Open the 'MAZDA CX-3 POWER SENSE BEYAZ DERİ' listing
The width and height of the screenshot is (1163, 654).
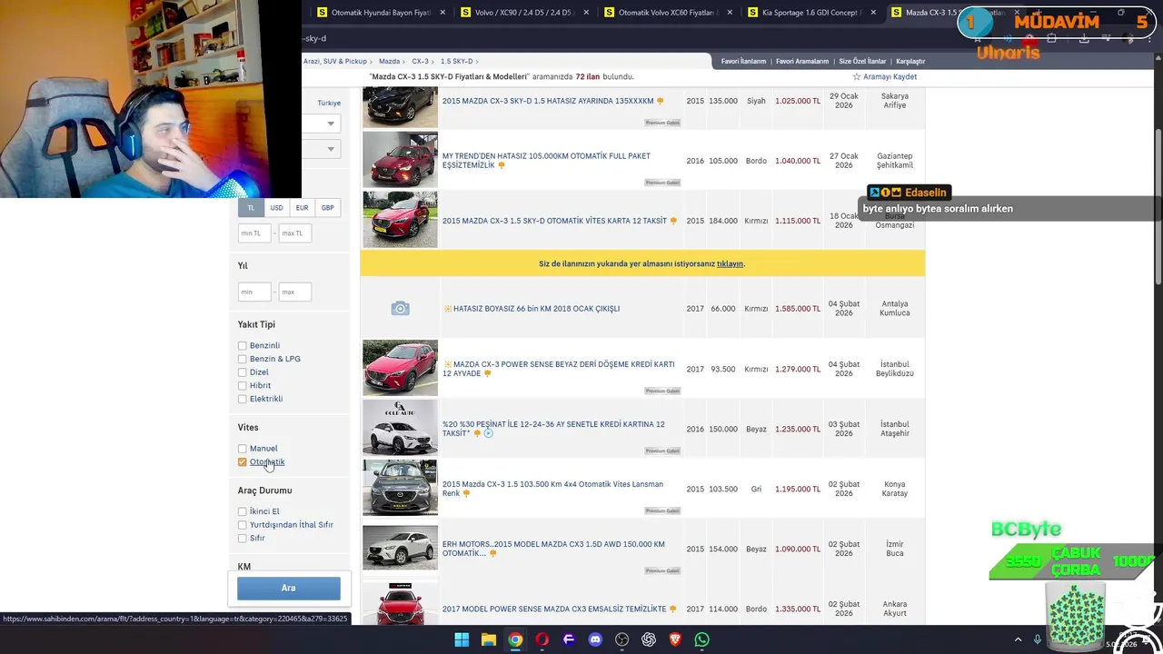pyautogui.click(x=558, y=369)
